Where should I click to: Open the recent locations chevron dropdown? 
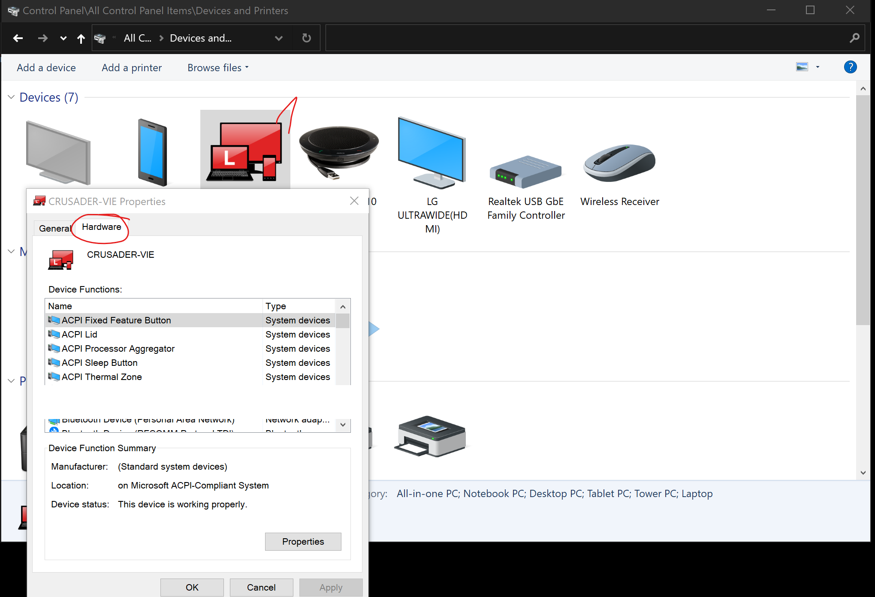(63, 38)
